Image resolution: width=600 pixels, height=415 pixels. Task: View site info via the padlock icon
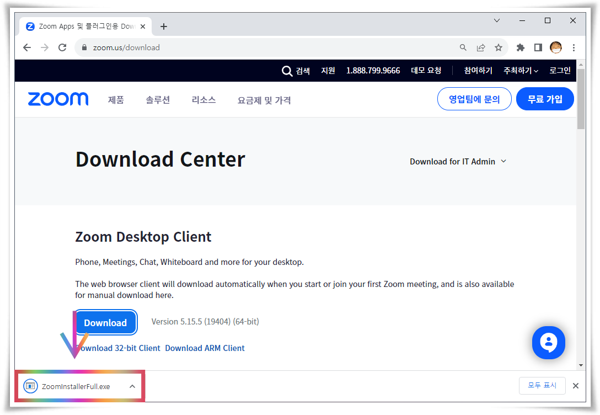click(x=84, y=47)
